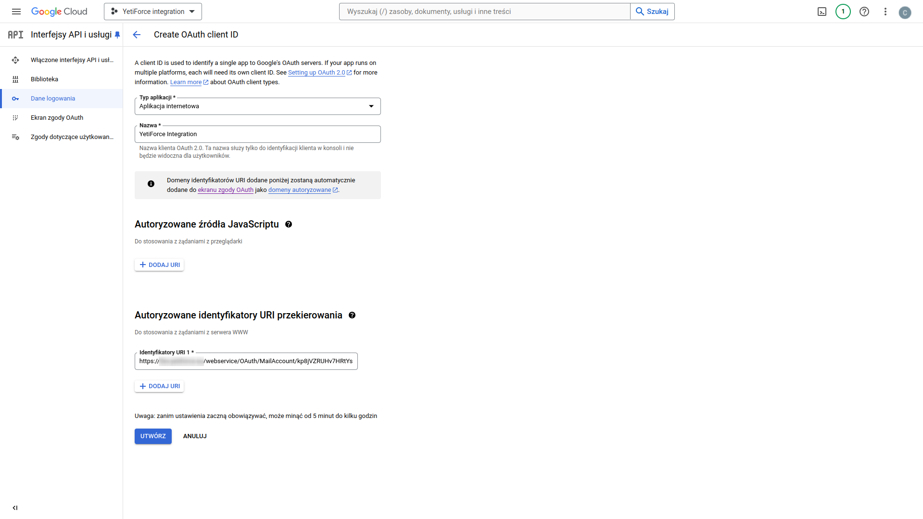
Task: Click the Szukaj search button
Action: (x=652, y=12)
